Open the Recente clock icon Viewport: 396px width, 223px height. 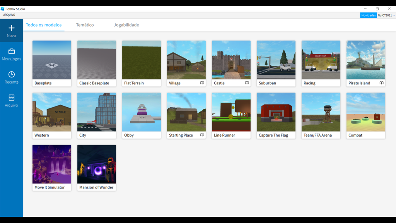click(x=11, y=74)
